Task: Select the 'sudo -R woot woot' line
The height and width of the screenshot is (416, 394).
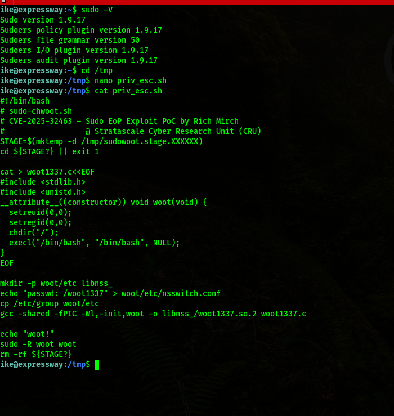Action: (x=38, y=344)
